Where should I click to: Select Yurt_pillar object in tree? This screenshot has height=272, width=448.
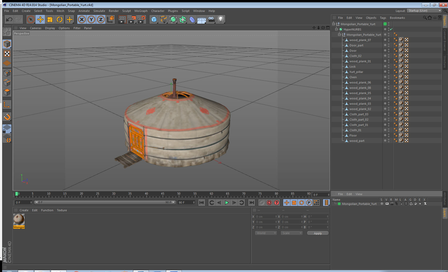tap(356, 72)
